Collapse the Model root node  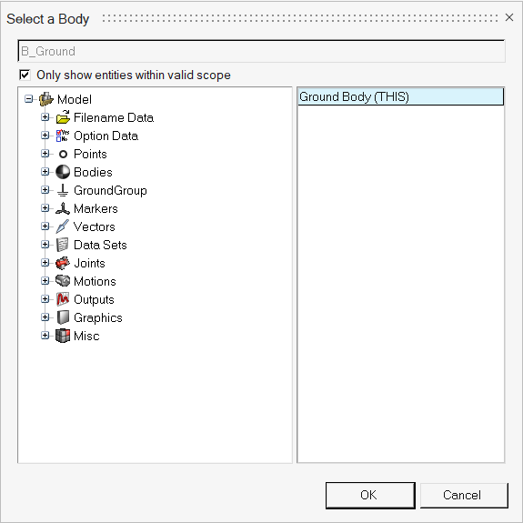click(29, 99)
